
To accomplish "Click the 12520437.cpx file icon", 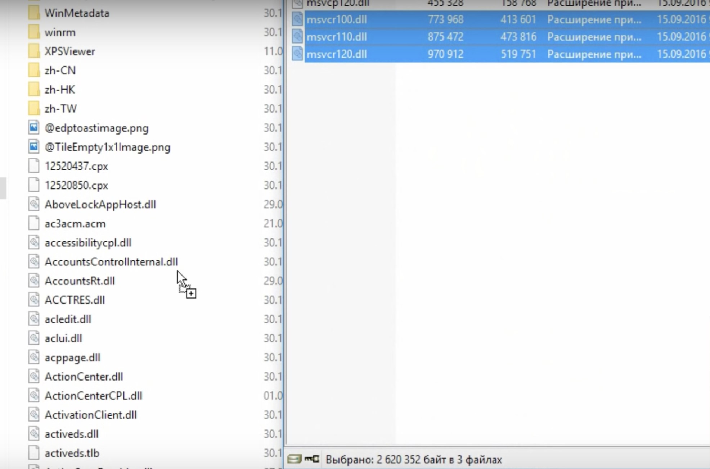I will tap(34, 166).
